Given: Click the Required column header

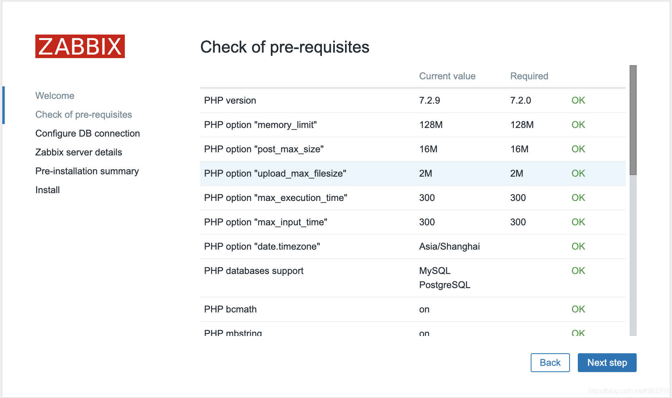Looking at the screenshot, I should [x=529, y=76].
